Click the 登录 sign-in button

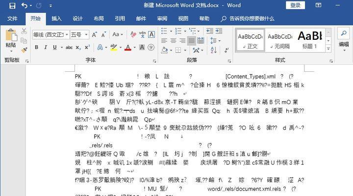[295, 5]
